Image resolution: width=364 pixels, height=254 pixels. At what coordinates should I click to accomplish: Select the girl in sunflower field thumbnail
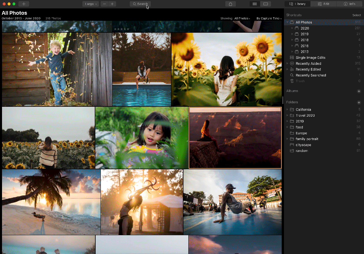click(x=226, y=69)
